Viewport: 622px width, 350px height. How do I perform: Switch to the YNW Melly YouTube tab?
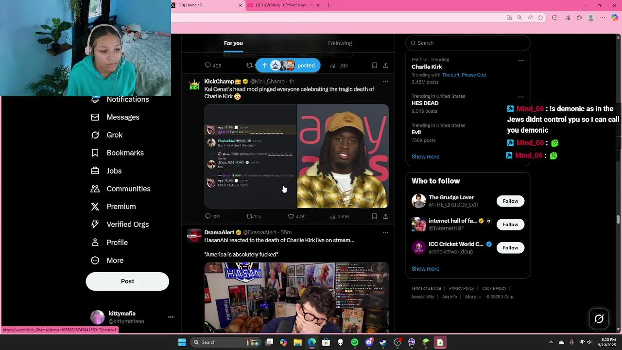[284, 5]
